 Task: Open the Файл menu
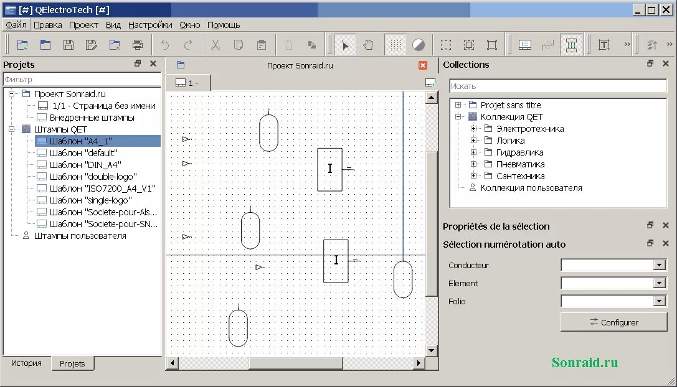coord(16,25)
